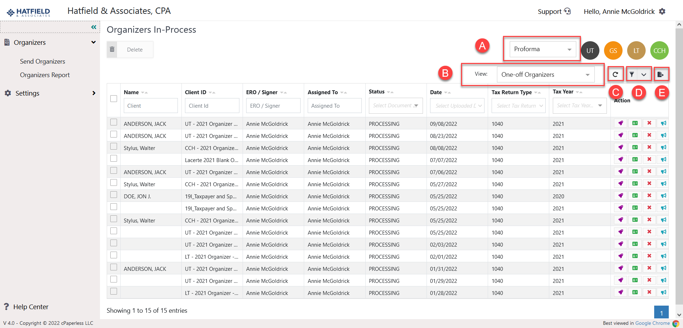The width and height of the screenshot is (683, 328).
Task: Refresh the organizers list
Action: tap(616, 74)
